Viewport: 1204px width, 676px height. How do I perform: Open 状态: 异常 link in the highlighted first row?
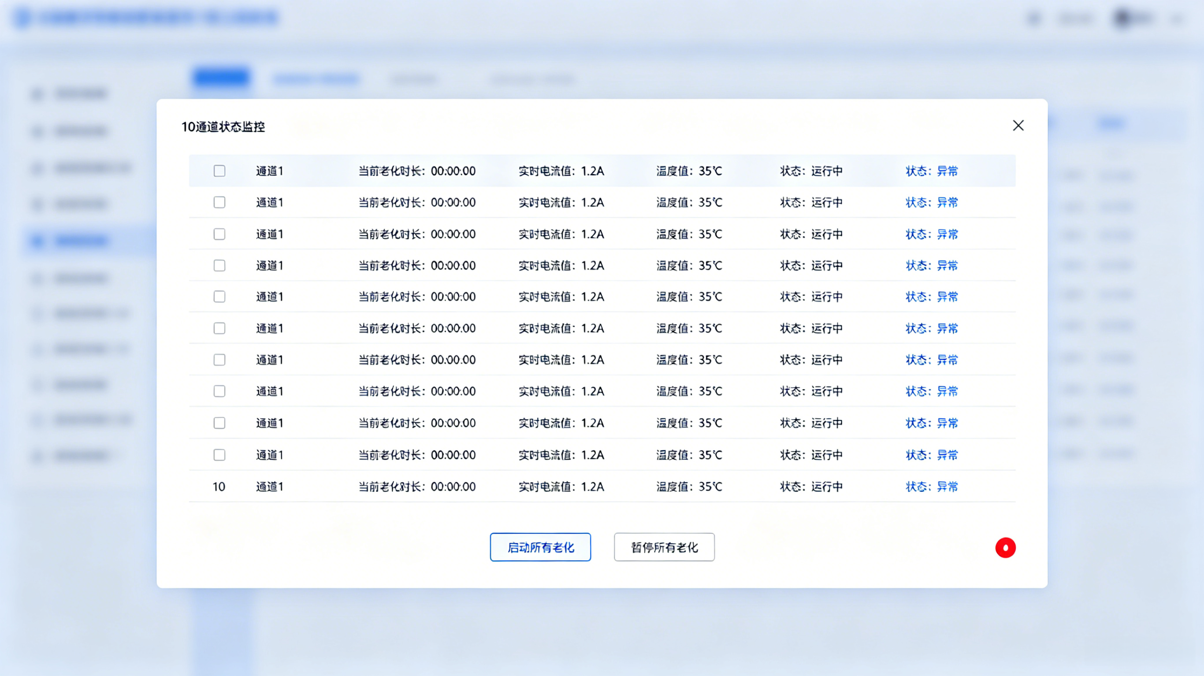(932, 171)
